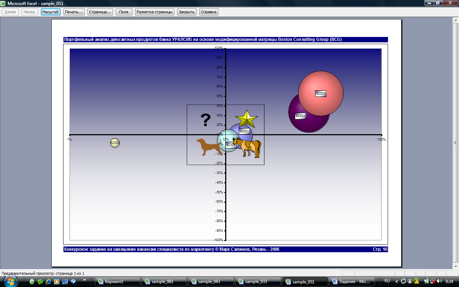The width and height of the screenshot is (459, 287).
Task: Launch ICQ flower icon in quick launch
Action: tap(40, 282)
